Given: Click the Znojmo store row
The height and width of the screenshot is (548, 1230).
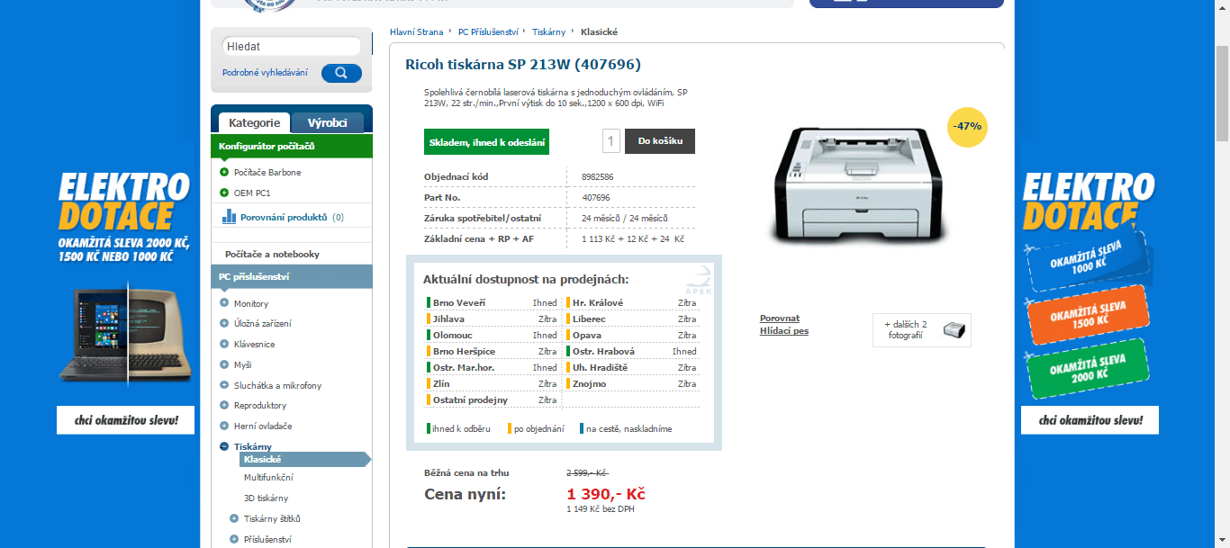Looking at the screenshot, I should pos(631,383).
